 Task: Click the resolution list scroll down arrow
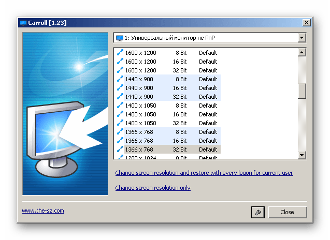302,155
